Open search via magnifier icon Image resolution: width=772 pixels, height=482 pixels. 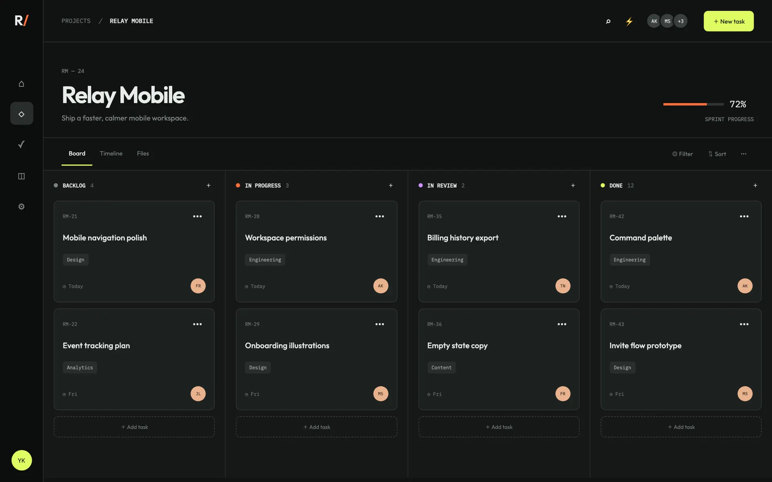click(x=608, y=21)
